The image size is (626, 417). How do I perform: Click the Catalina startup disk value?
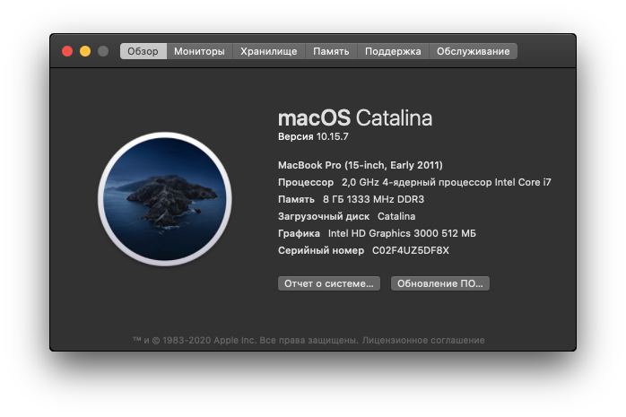tap(396, 216)
